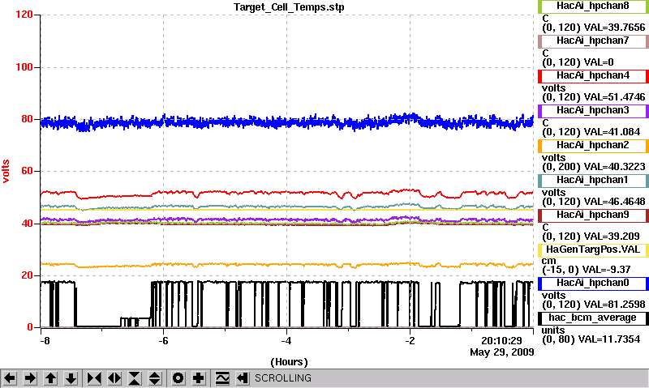The height and width of the screenshot is (388, 649).
Task: Click the VAL=41.084 readout
Action: [x=612, y=132]
